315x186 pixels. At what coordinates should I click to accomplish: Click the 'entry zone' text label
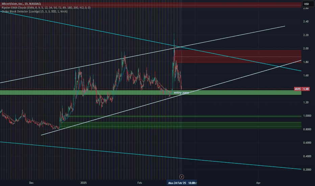[181, 93]
